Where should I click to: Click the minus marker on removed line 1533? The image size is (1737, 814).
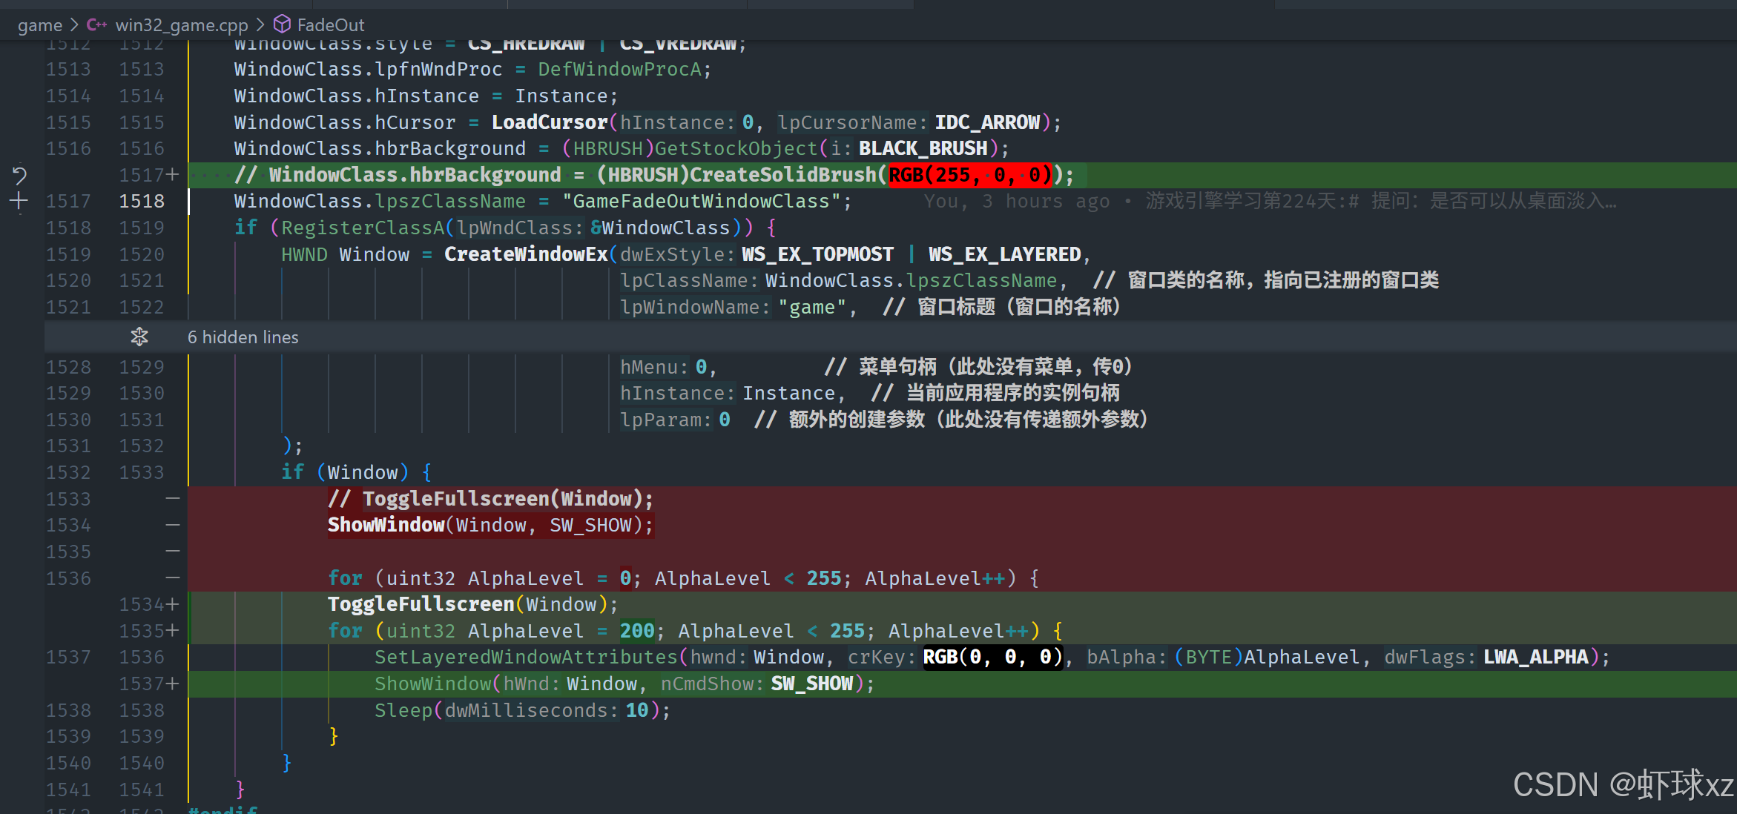(x=172, y=499)
